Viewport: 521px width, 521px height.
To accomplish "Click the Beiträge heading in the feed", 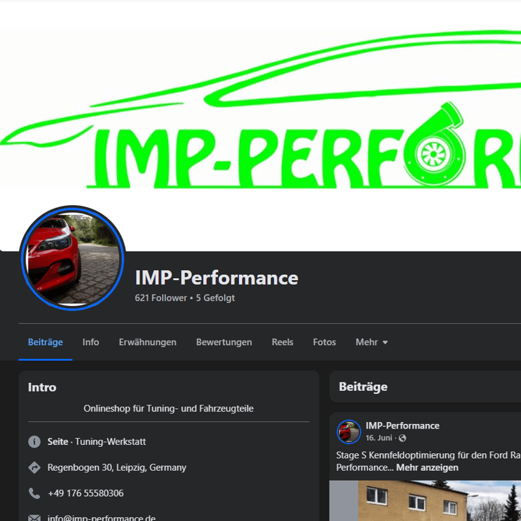I will click(363, 387).
